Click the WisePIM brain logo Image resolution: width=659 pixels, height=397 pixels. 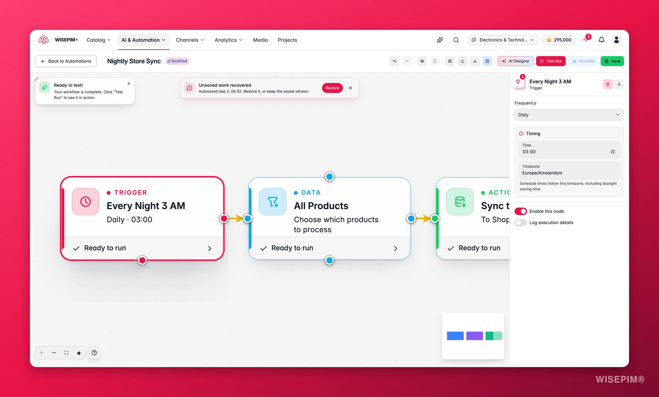pos(43,40)
